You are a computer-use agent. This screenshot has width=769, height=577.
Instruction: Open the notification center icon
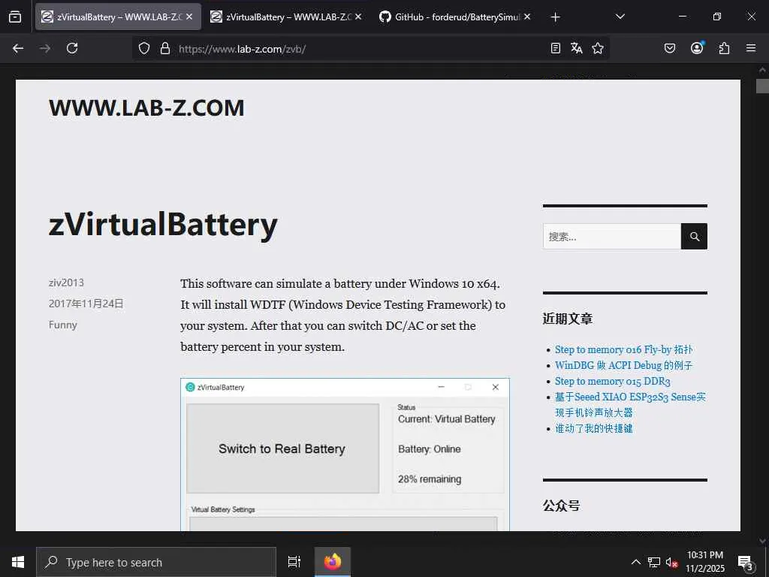tap(746, 562)
